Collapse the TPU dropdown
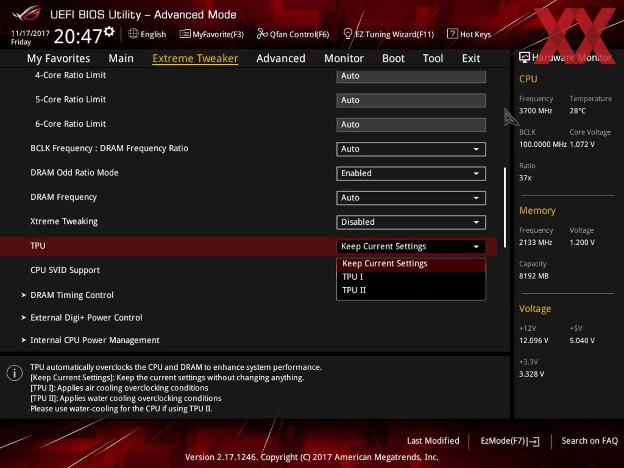The image size is (624, 468). coord(411,246)
